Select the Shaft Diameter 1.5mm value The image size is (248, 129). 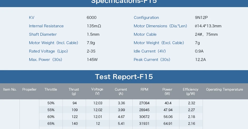[93, 34]
